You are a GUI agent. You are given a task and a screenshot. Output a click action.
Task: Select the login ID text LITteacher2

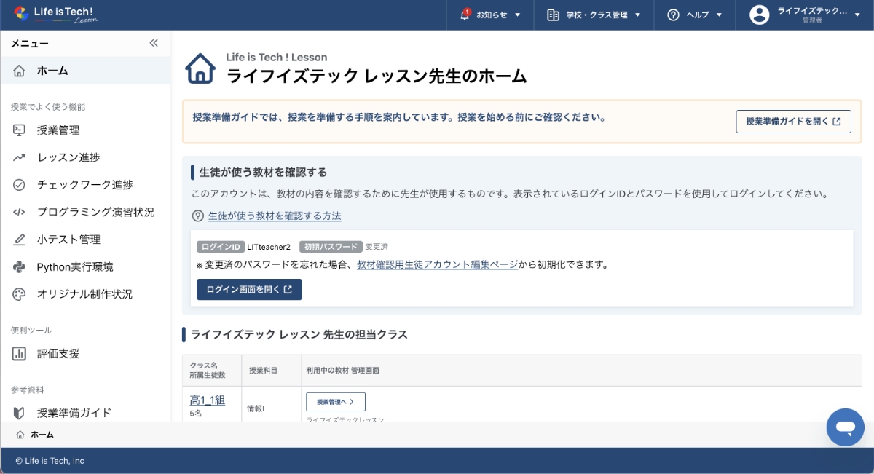click(269, 247)
